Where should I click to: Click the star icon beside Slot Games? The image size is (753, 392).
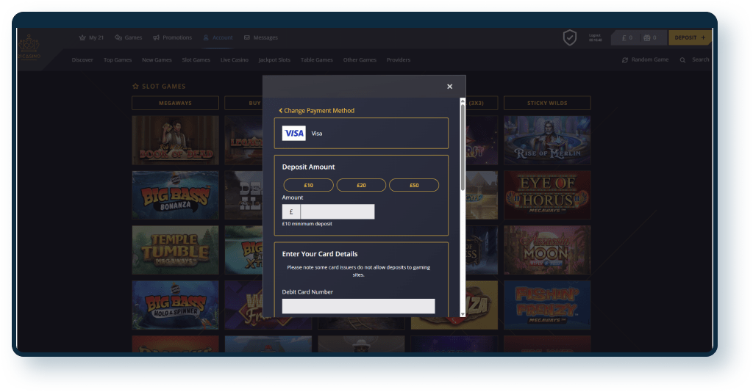[x=135, y=87]
